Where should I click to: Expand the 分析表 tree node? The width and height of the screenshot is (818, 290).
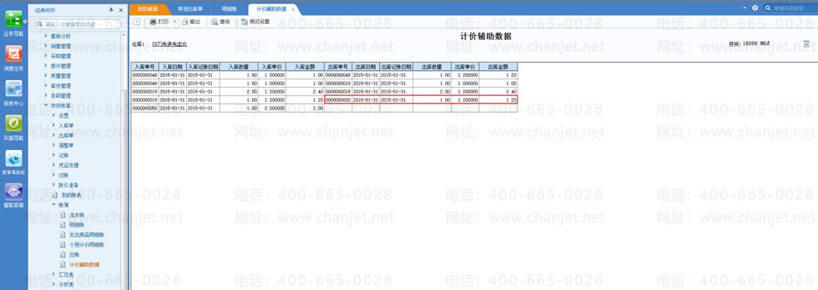click(53, 285)
